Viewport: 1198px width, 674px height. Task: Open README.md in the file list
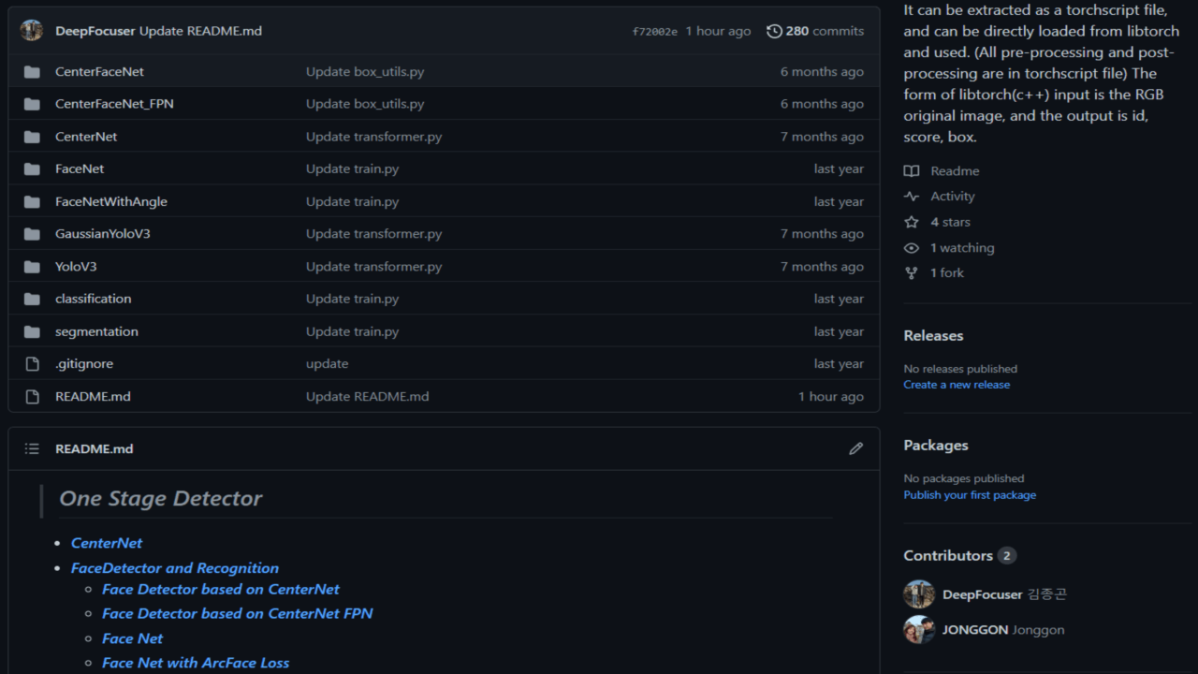[93, 397]
